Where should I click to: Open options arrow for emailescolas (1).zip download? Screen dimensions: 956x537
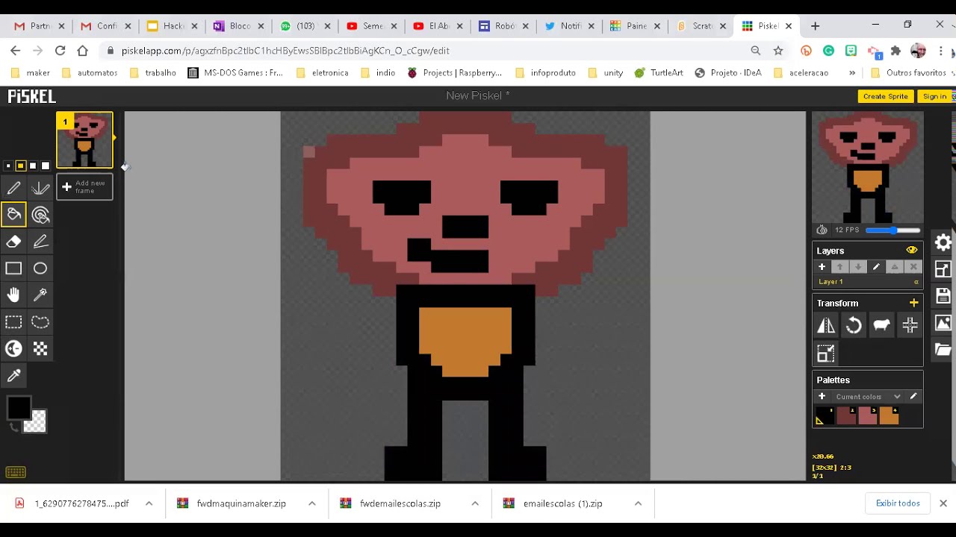638,503
